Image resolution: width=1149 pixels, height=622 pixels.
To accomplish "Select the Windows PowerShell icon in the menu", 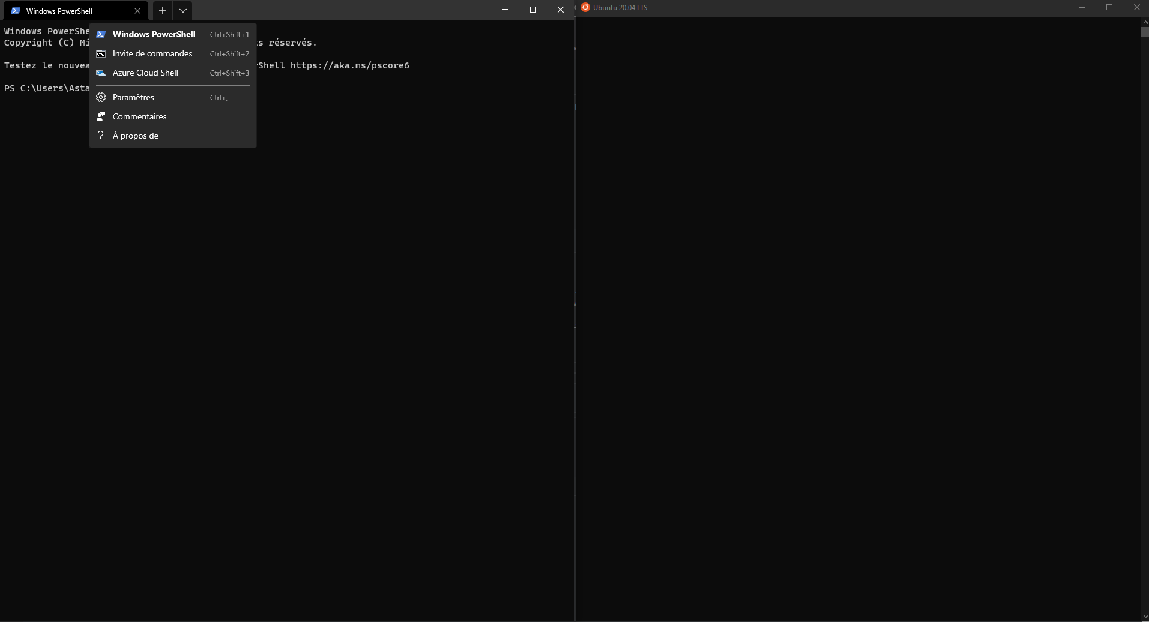I will tap(101, 34).
